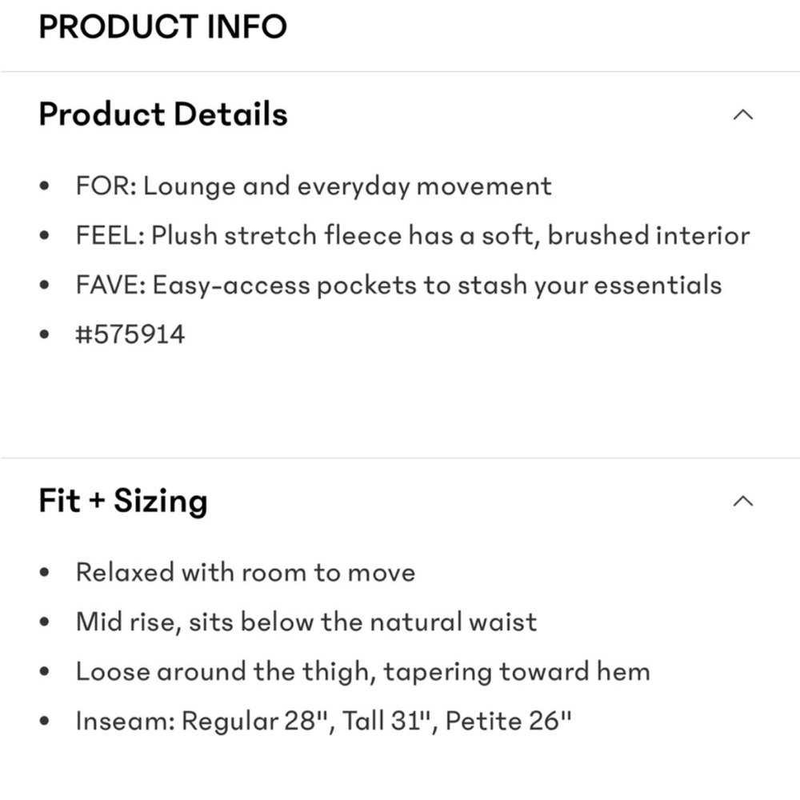This screenshot has width=800, height=800.
Task: Click the Relaxed with room to move text
Action: (246, 572)
